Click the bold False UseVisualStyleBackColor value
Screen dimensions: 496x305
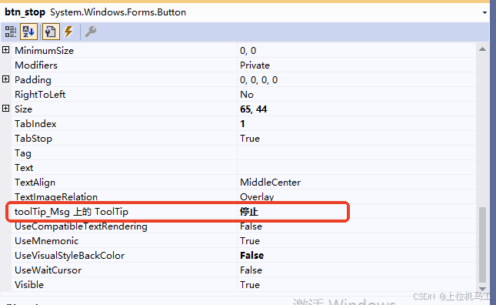coord(251,256)
